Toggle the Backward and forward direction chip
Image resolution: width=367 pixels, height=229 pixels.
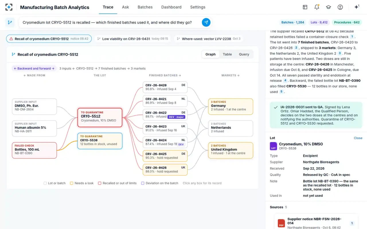(34, 68)
